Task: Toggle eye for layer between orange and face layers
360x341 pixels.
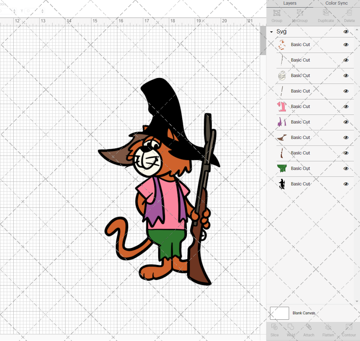Action: pos(346,60)
